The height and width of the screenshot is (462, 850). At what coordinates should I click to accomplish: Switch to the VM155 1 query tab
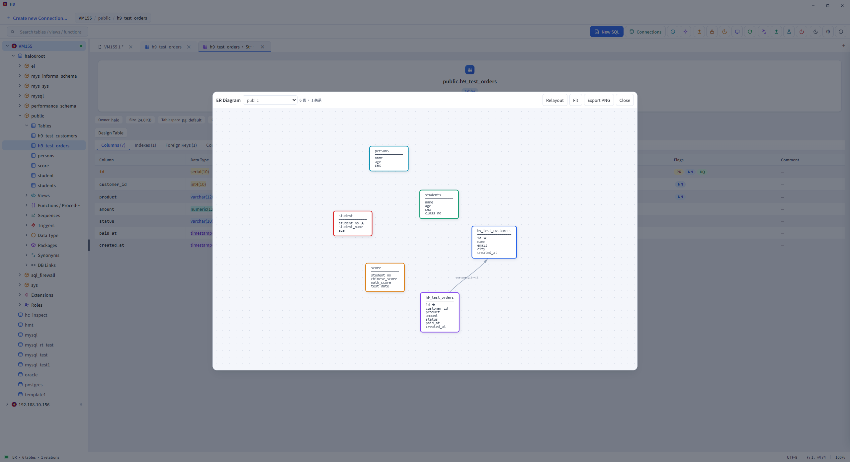coord(114,47)
